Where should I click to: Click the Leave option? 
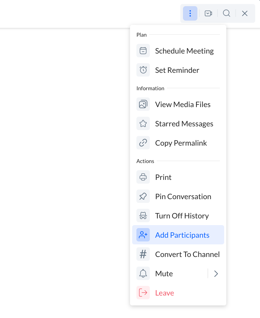pyautogui.click(x=165, y=293)
